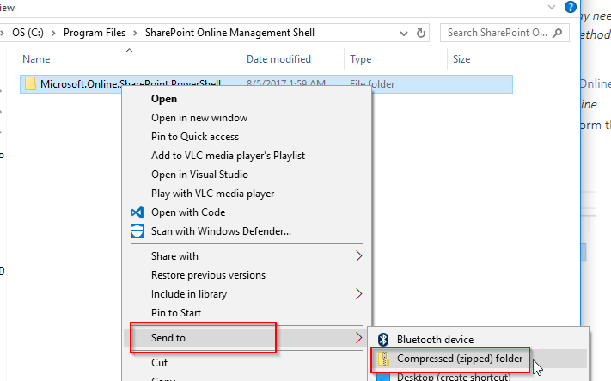Click breadcrumb arrow after Program Files

tap(135, 34)
